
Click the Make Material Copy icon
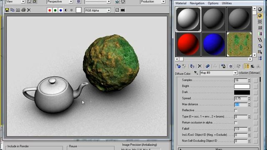(207, 66)
